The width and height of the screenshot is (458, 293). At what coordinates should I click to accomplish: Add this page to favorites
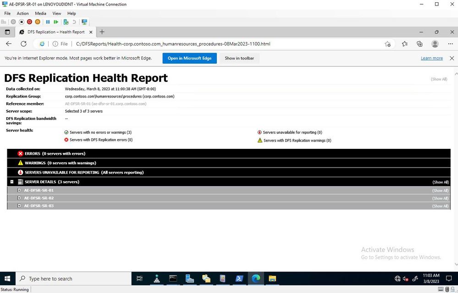coord(387,44)
